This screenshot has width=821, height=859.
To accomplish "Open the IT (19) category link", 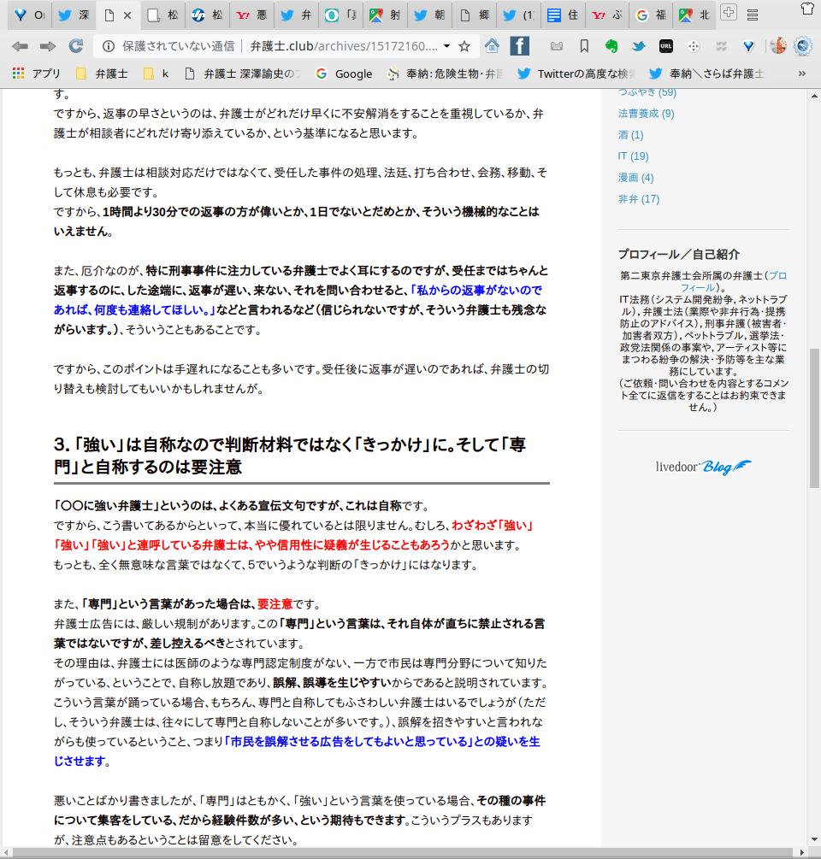I will click(633, 156).
